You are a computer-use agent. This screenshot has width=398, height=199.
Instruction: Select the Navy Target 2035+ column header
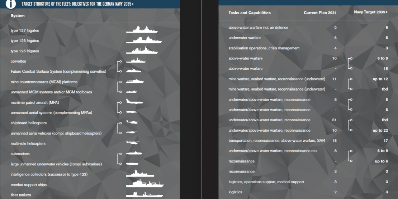(371, 12)
